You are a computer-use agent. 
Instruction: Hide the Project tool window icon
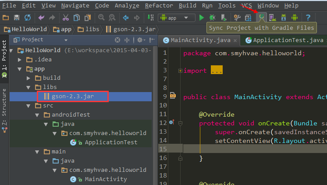pyautogui.click(x=152, y=40)
